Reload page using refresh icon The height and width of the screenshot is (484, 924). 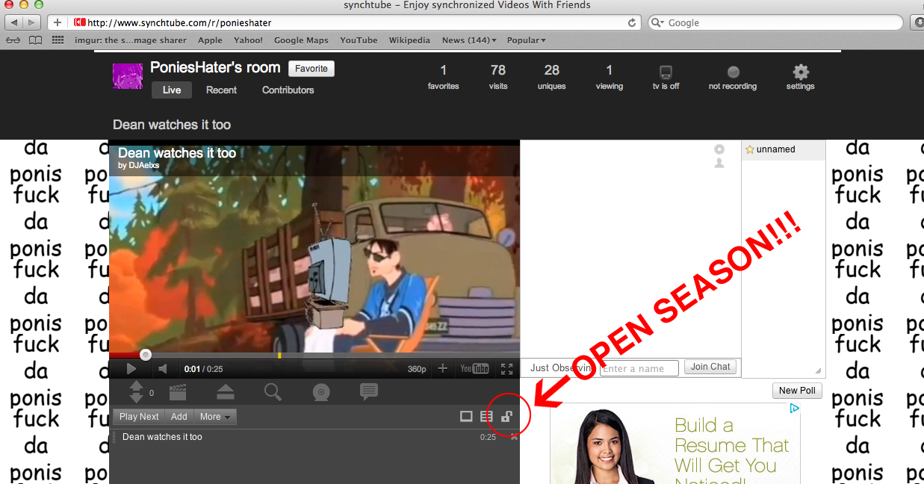tap(632, 22)
